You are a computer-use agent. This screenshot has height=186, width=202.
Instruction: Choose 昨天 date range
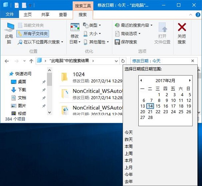pyautogui.click(x=128, y=139)
